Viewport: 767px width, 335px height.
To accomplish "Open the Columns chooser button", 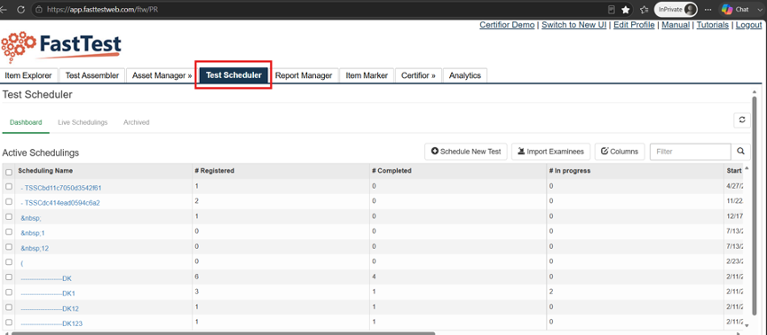I will (620, 152).
